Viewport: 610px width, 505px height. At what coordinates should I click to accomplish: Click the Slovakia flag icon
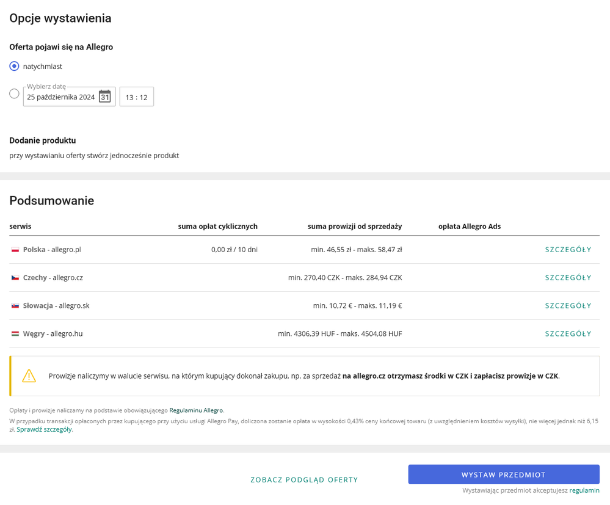(15, 306)
